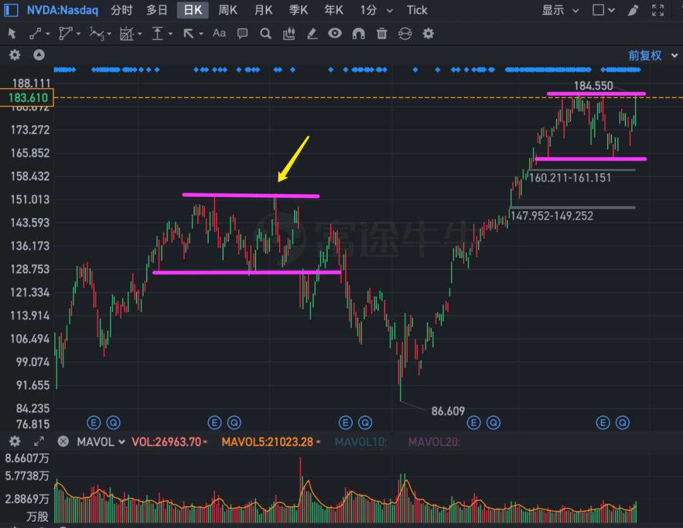
Task: Open the Aa text annotation tool
Action: click(219, 33)
